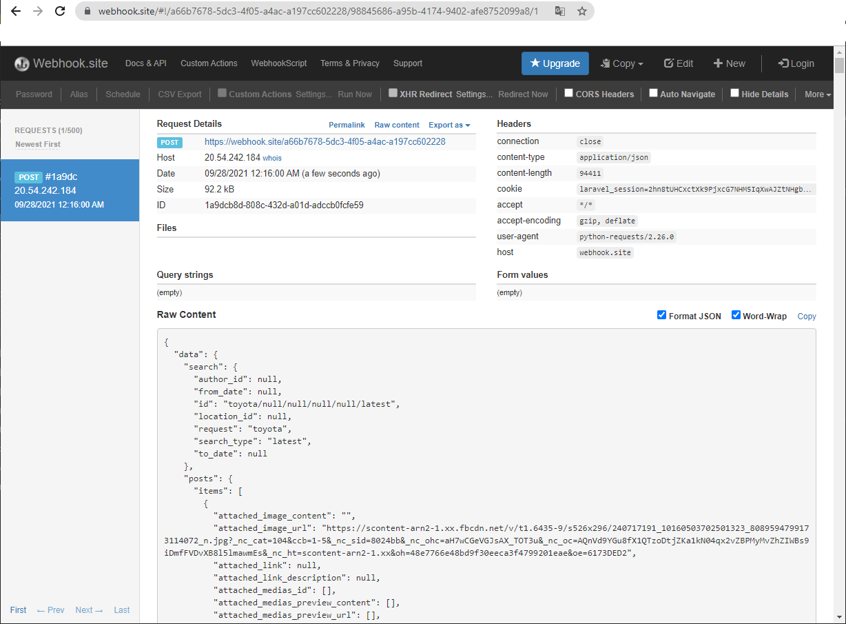Open Custom Actions Settings...
This screenshot has width=846, height=624.
[x=313, y=94]
